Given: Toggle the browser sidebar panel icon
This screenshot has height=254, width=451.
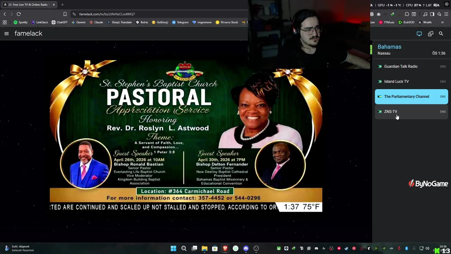Looking at the screenshot, I should point(432,14).
